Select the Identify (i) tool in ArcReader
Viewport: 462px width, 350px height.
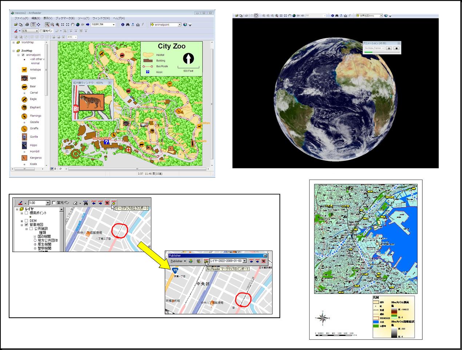pyautogui.click(x=123, y=24)
